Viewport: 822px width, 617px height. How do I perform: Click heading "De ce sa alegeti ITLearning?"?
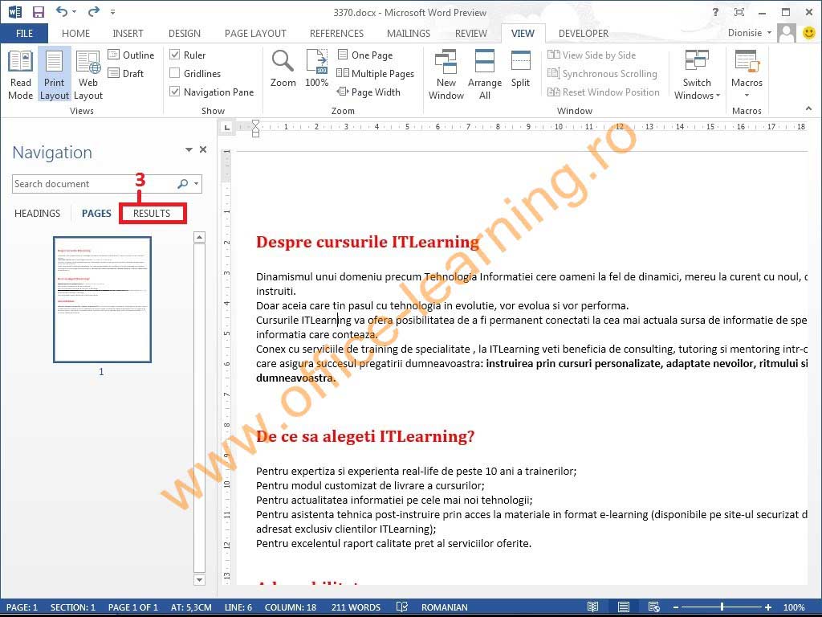point(365,436)
